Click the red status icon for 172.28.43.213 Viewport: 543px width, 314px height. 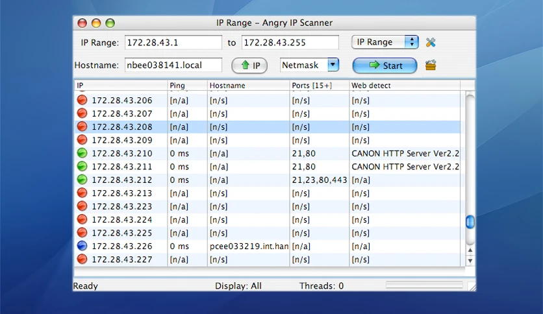pyautogui.click(x=82, y=193)
